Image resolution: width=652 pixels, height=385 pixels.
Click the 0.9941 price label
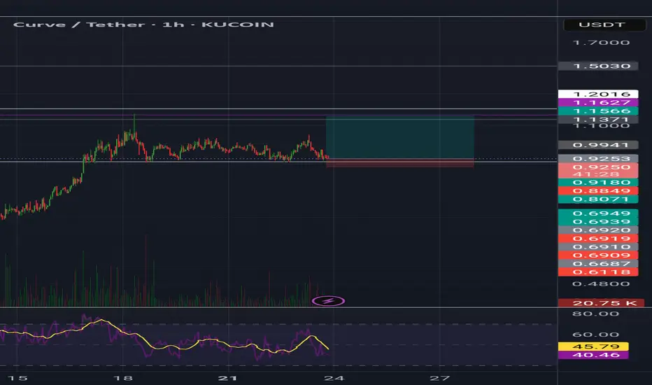[598, 145]
